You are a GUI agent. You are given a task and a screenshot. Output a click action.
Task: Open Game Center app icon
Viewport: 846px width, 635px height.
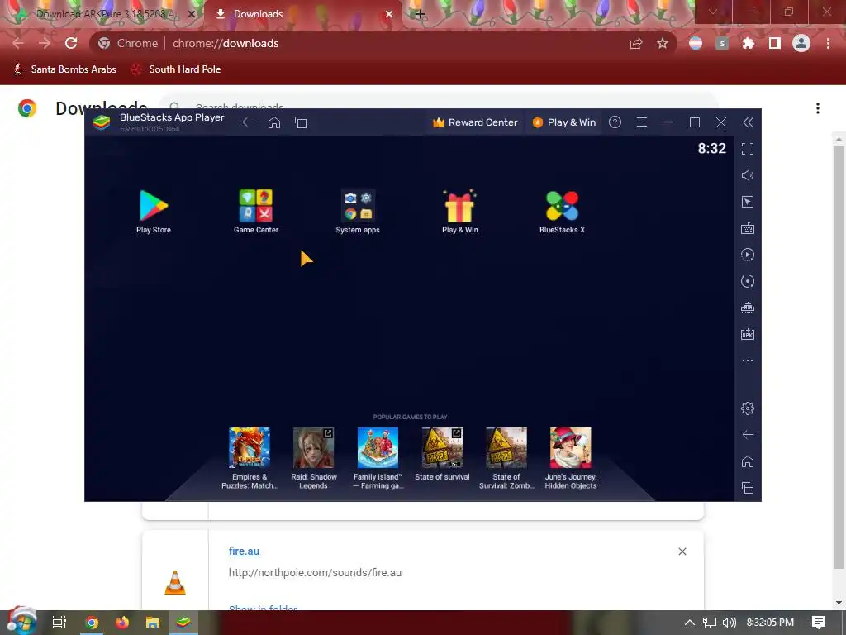coord(256,206)
